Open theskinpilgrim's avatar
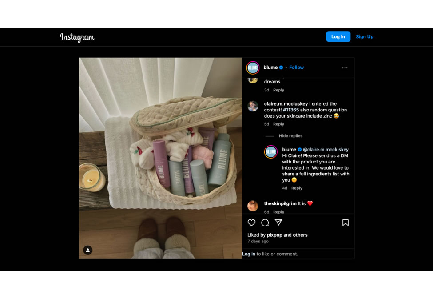The width and height of the screenshot is (433, 298). click(x=253, y=206)
